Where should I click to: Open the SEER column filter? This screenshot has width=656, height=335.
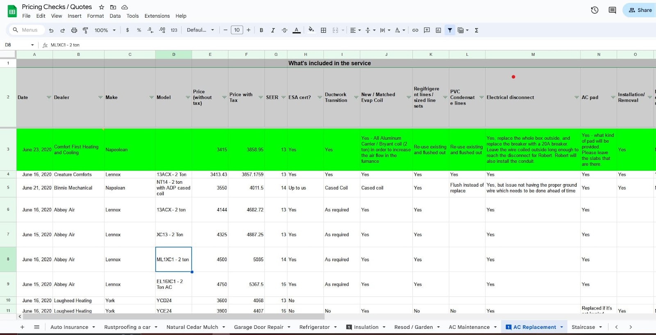[283, 98]
